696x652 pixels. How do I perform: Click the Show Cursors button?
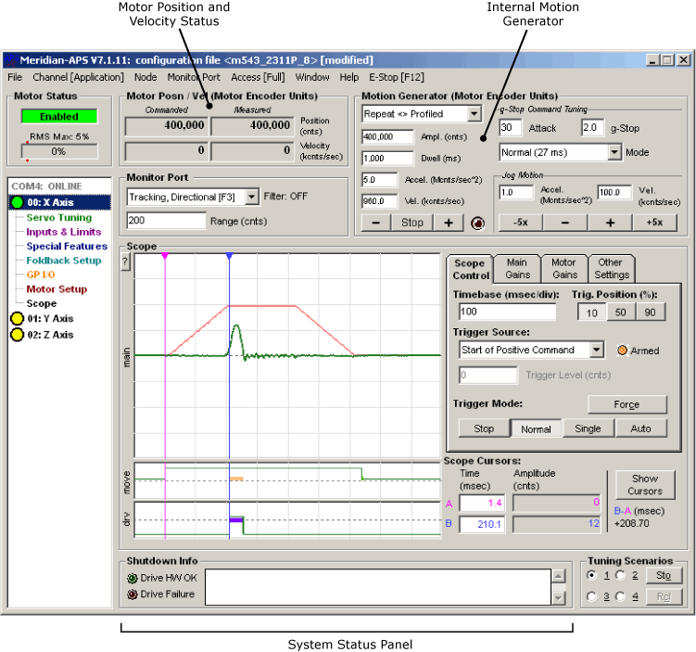point(644,485)
